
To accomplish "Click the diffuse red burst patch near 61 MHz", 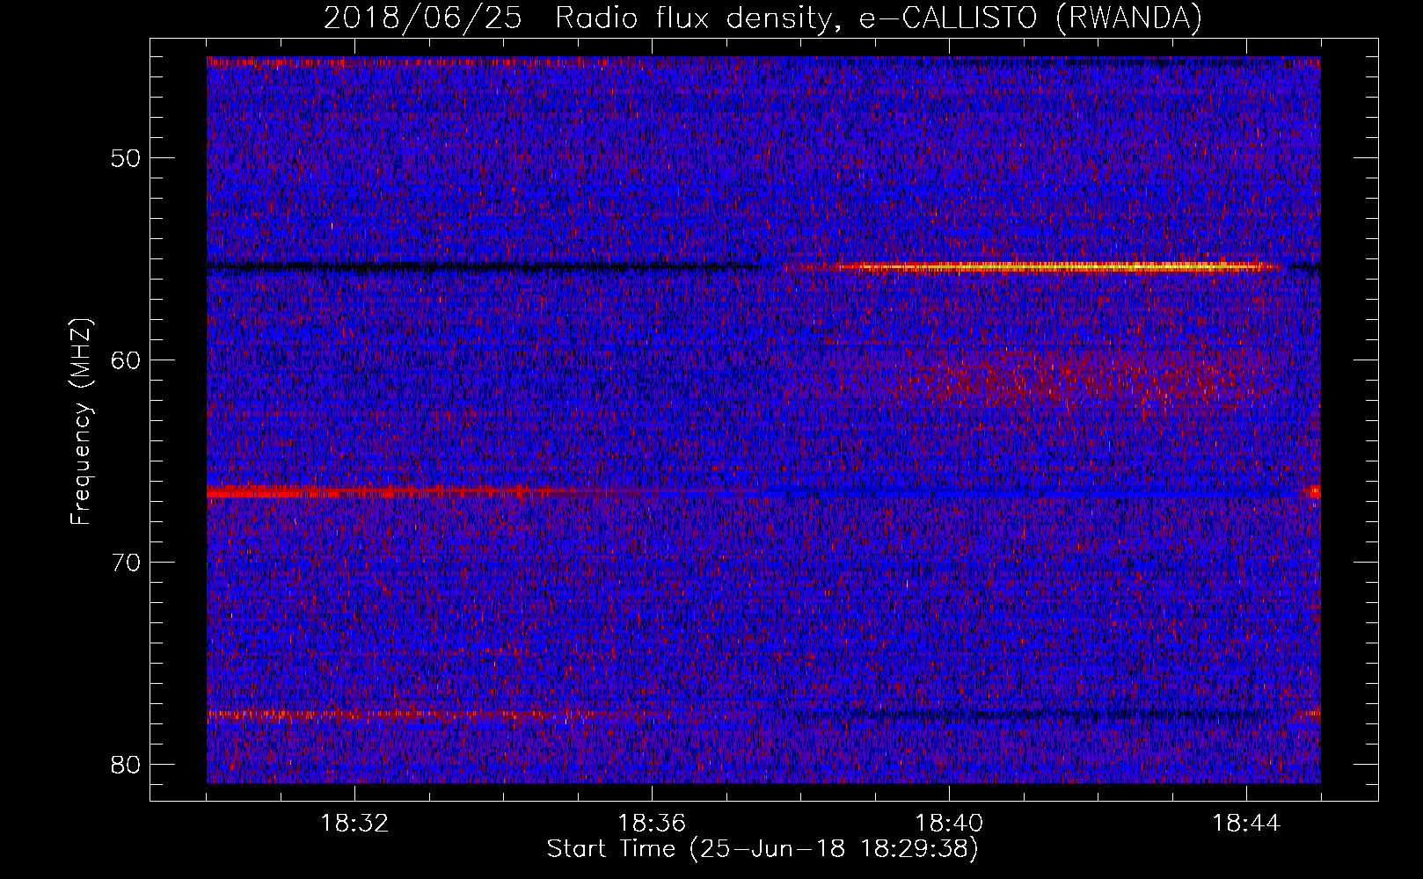I will 1073,380.
